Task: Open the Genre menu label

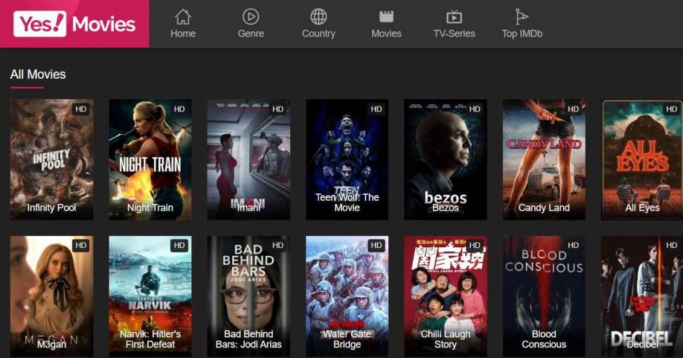Action: tap(251, 33)
